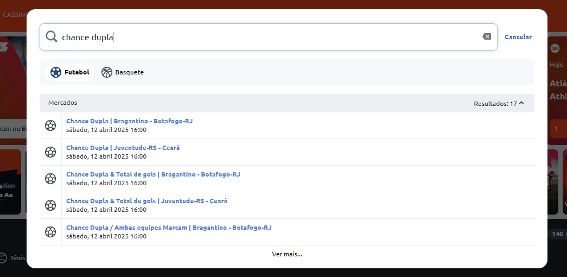Viewport: 567px width, 277px height.
Task: Clear the search text with the X icon
Action: point(487,37)
